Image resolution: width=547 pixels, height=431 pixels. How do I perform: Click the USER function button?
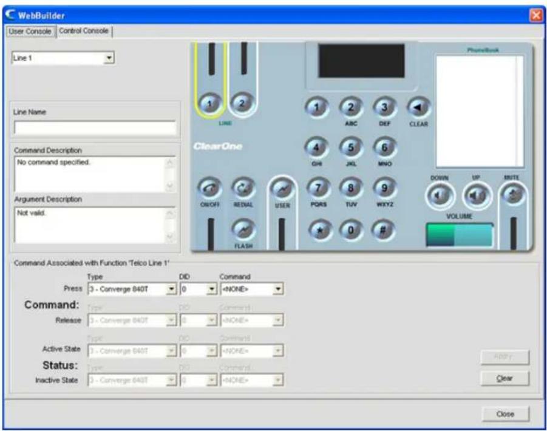[x=282, y=189]
